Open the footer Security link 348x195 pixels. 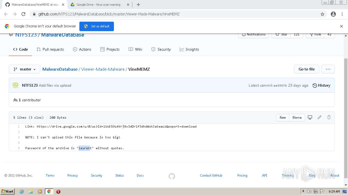(x=97, y=175)
